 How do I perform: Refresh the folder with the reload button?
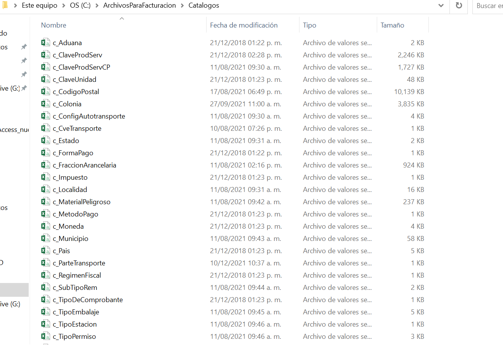click(x=459, y=6)
